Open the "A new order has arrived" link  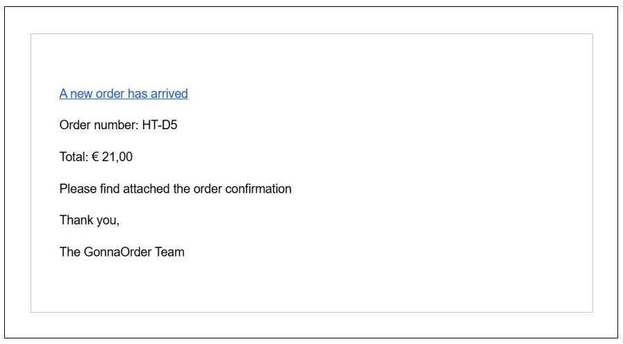click(x=124, y=94)
